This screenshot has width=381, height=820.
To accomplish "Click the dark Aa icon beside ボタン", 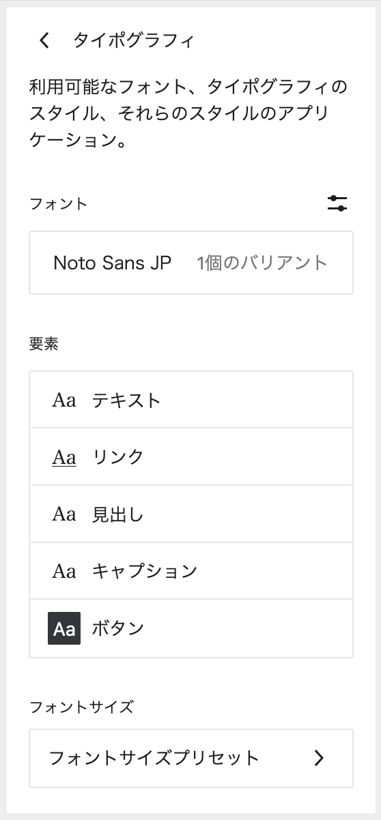I will 64,628.
